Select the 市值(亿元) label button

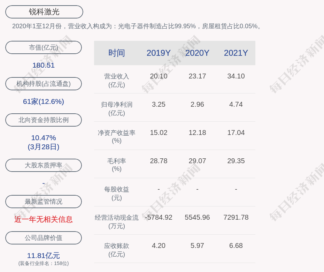(44, 47)
